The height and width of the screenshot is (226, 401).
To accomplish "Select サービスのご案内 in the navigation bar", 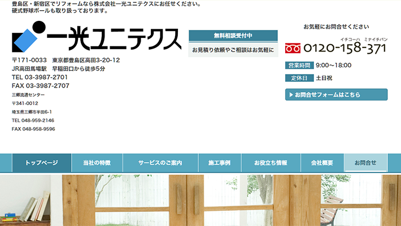I will tap(160, 163).
